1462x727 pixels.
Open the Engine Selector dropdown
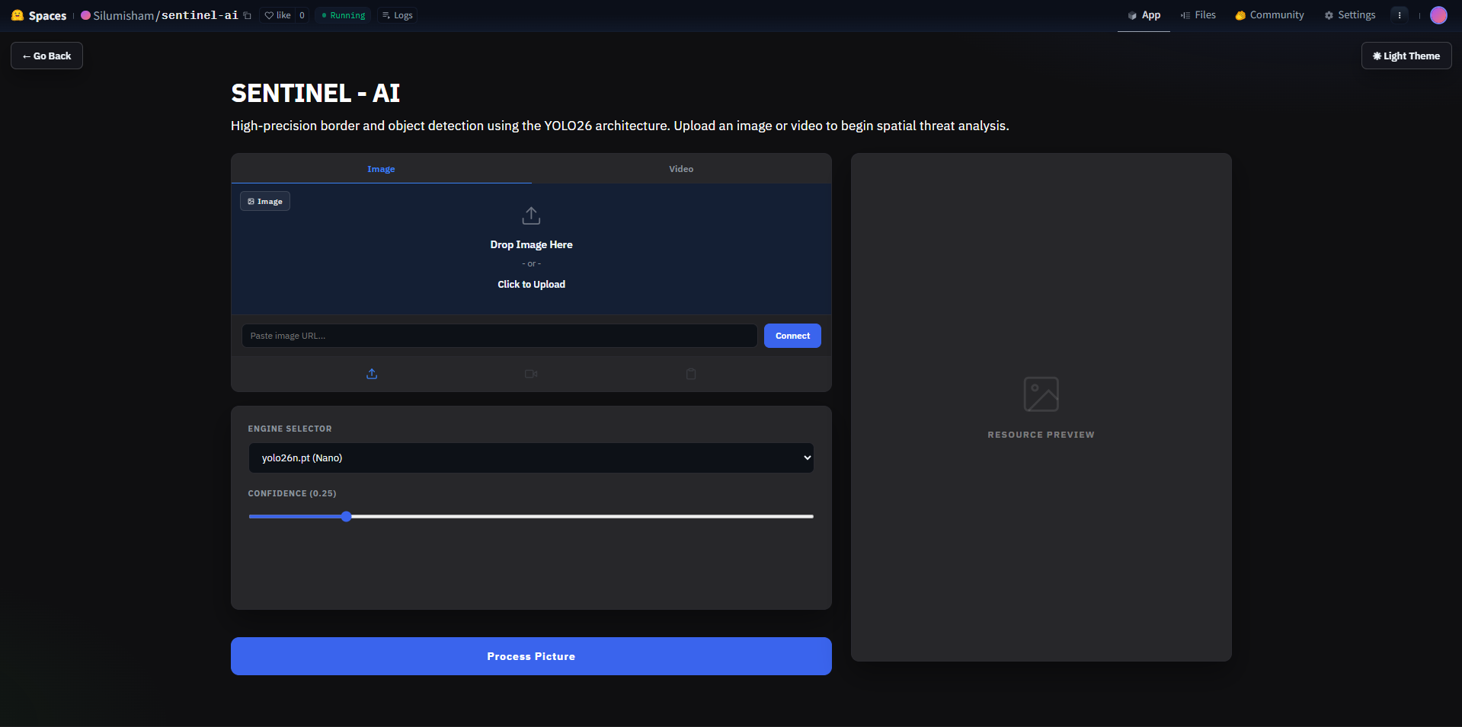531,458
